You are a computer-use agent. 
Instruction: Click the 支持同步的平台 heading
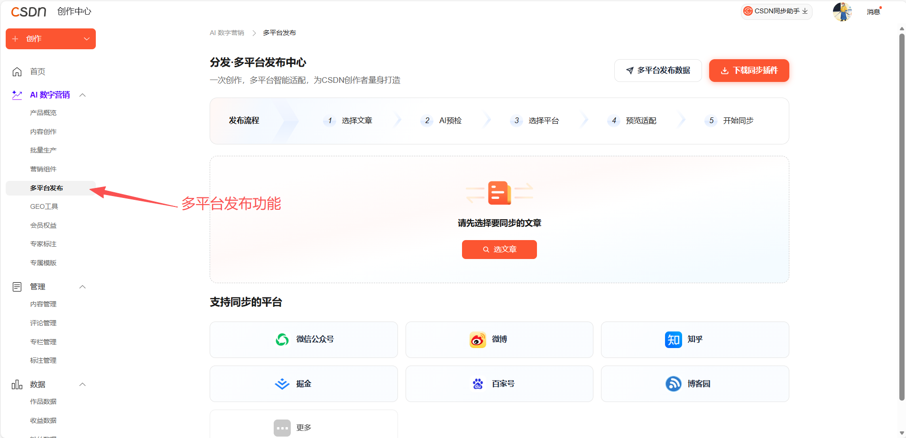(x=246, y=302)
